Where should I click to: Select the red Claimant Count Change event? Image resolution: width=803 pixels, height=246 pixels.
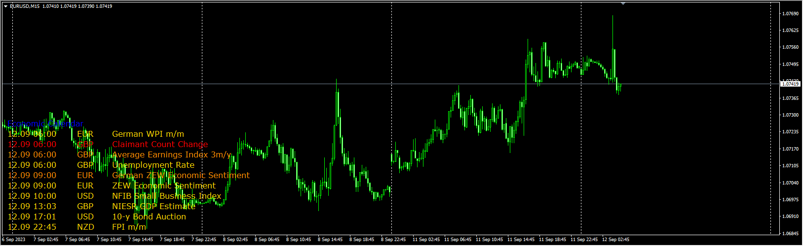click(160, 144)
